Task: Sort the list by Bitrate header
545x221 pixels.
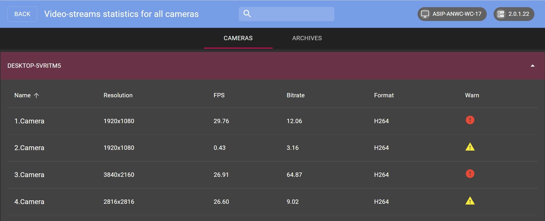Action: 295,95
